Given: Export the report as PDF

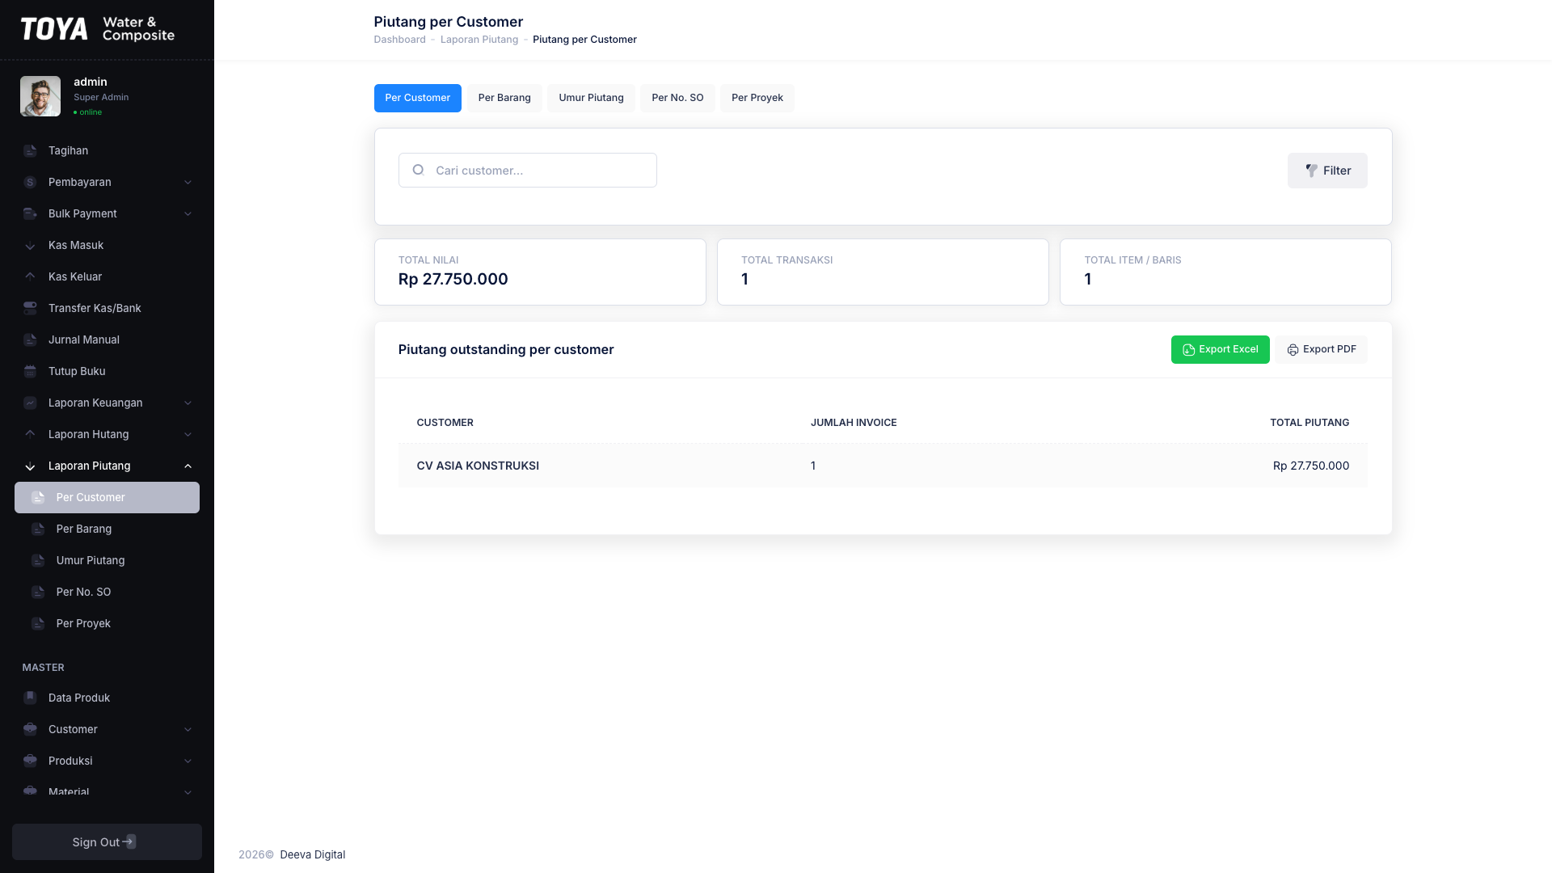Looking at the screenshot, I should click(x=1321, y=349).
